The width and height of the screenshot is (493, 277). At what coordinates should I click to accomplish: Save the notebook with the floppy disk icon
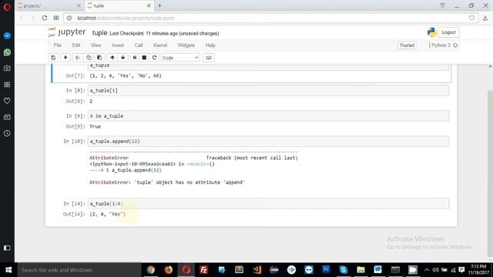pyautogui.click(x=53, y=58)
